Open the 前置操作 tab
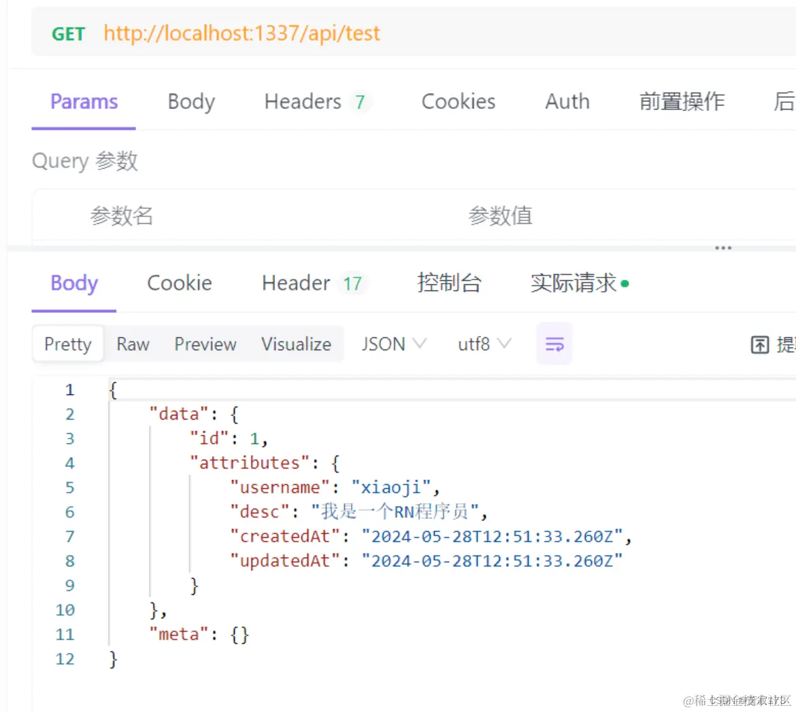The width and height of the screenshot is (796, 712). pos(681,101)
